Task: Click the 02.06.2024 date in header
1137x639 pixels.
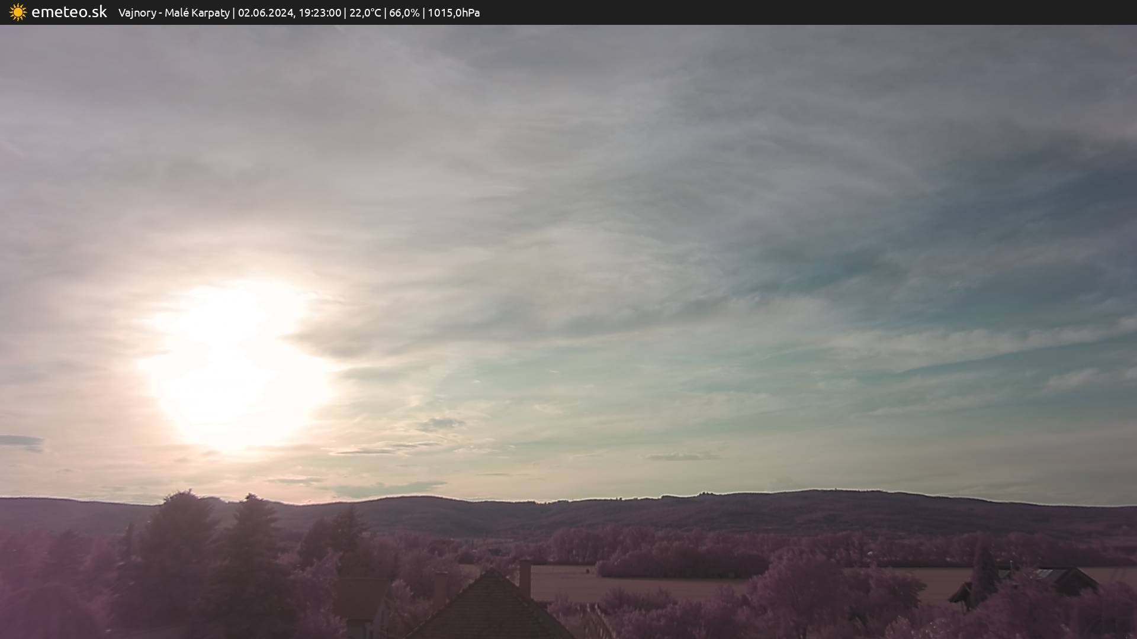Action: (265, 12)
